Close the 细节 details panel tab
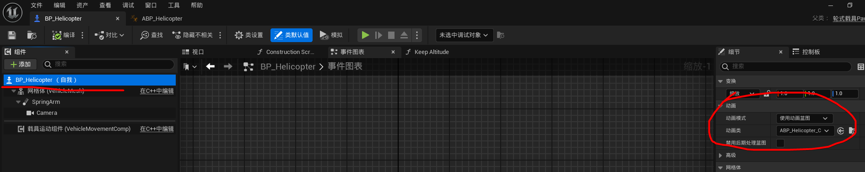865x172 pixels. pyautogui.click(x=781, y=52)
